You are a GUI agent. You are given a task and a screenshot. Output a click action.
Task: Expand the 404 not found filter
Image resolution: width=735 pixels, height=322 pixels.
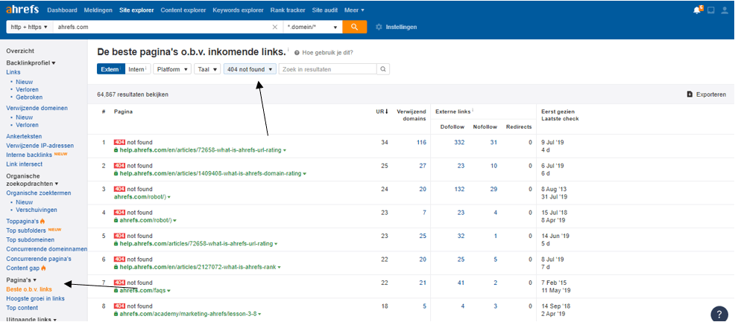(250, 69)
